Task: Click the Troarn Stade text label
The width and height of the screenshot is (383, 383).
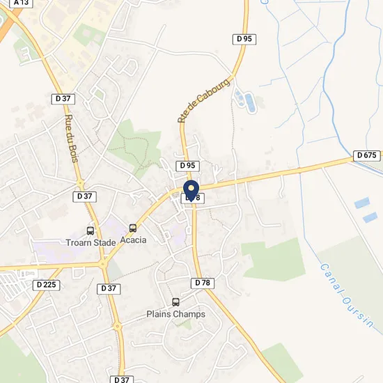Action: click(x=91, y=243)
